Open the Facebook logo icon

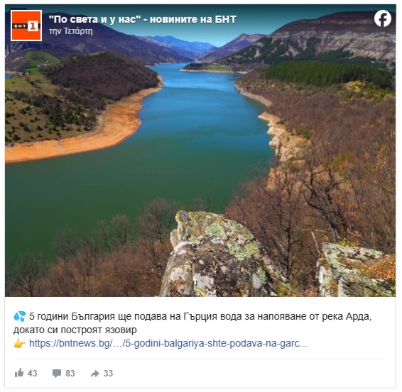click(383, 18)
